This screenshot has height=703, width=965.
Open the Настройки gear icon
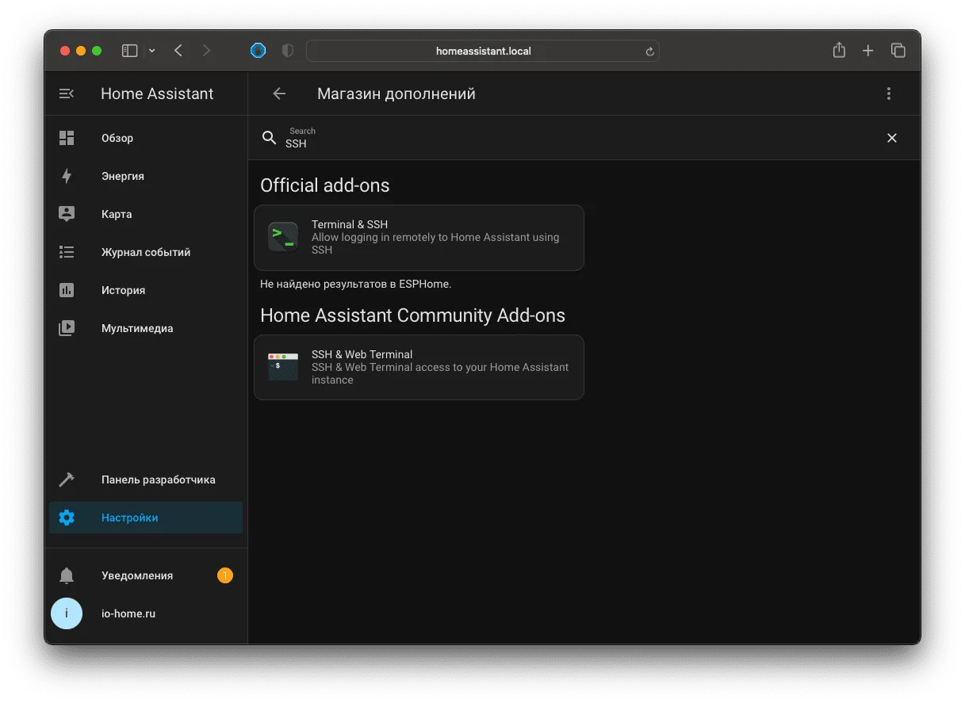[x=67, y=518]
